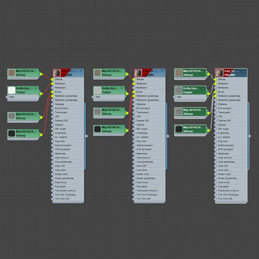Image resolution: width=259 pixels, height=259 pixels.
Task: Click the Displace socket on vray_02
Action: point(134,104)
